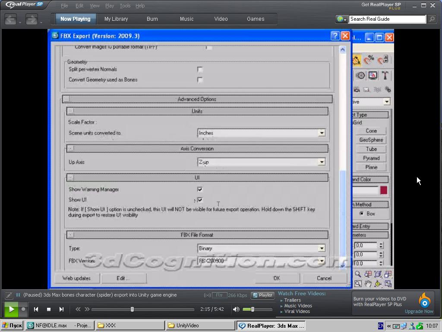Select the 3ds Max Space Warps icon

click(x=377, y=90)
